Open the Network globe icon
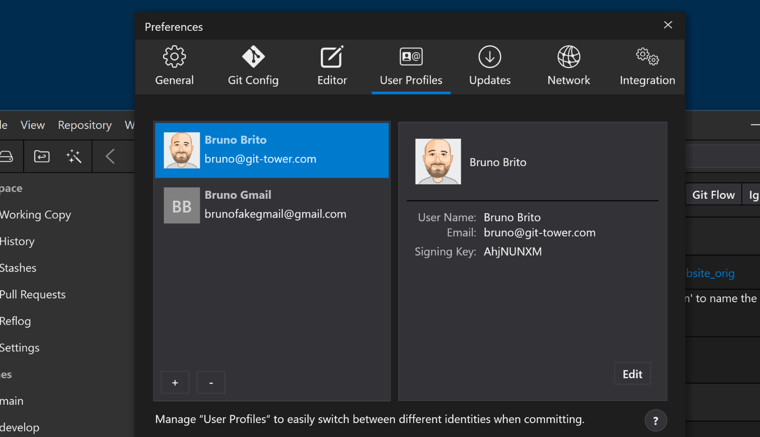 (569, 57)
